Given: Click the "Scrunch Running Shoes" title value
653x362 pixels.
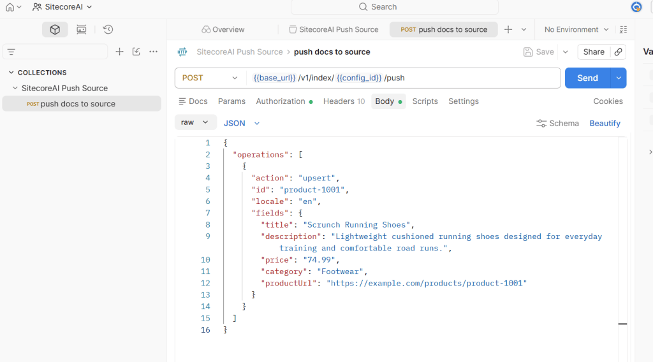Looking at the screenshot, I should (357, 224).
